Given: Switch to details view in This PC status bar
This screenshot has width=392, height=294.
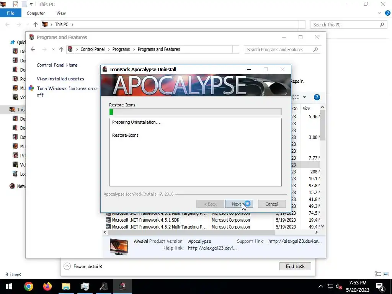Looking at the screenshot, I should [378, 274].
